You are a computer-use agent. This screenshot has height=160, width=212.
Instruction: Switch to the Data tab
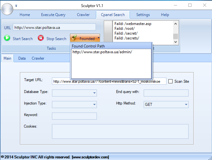pyautogui.click(x=22, y=58)
